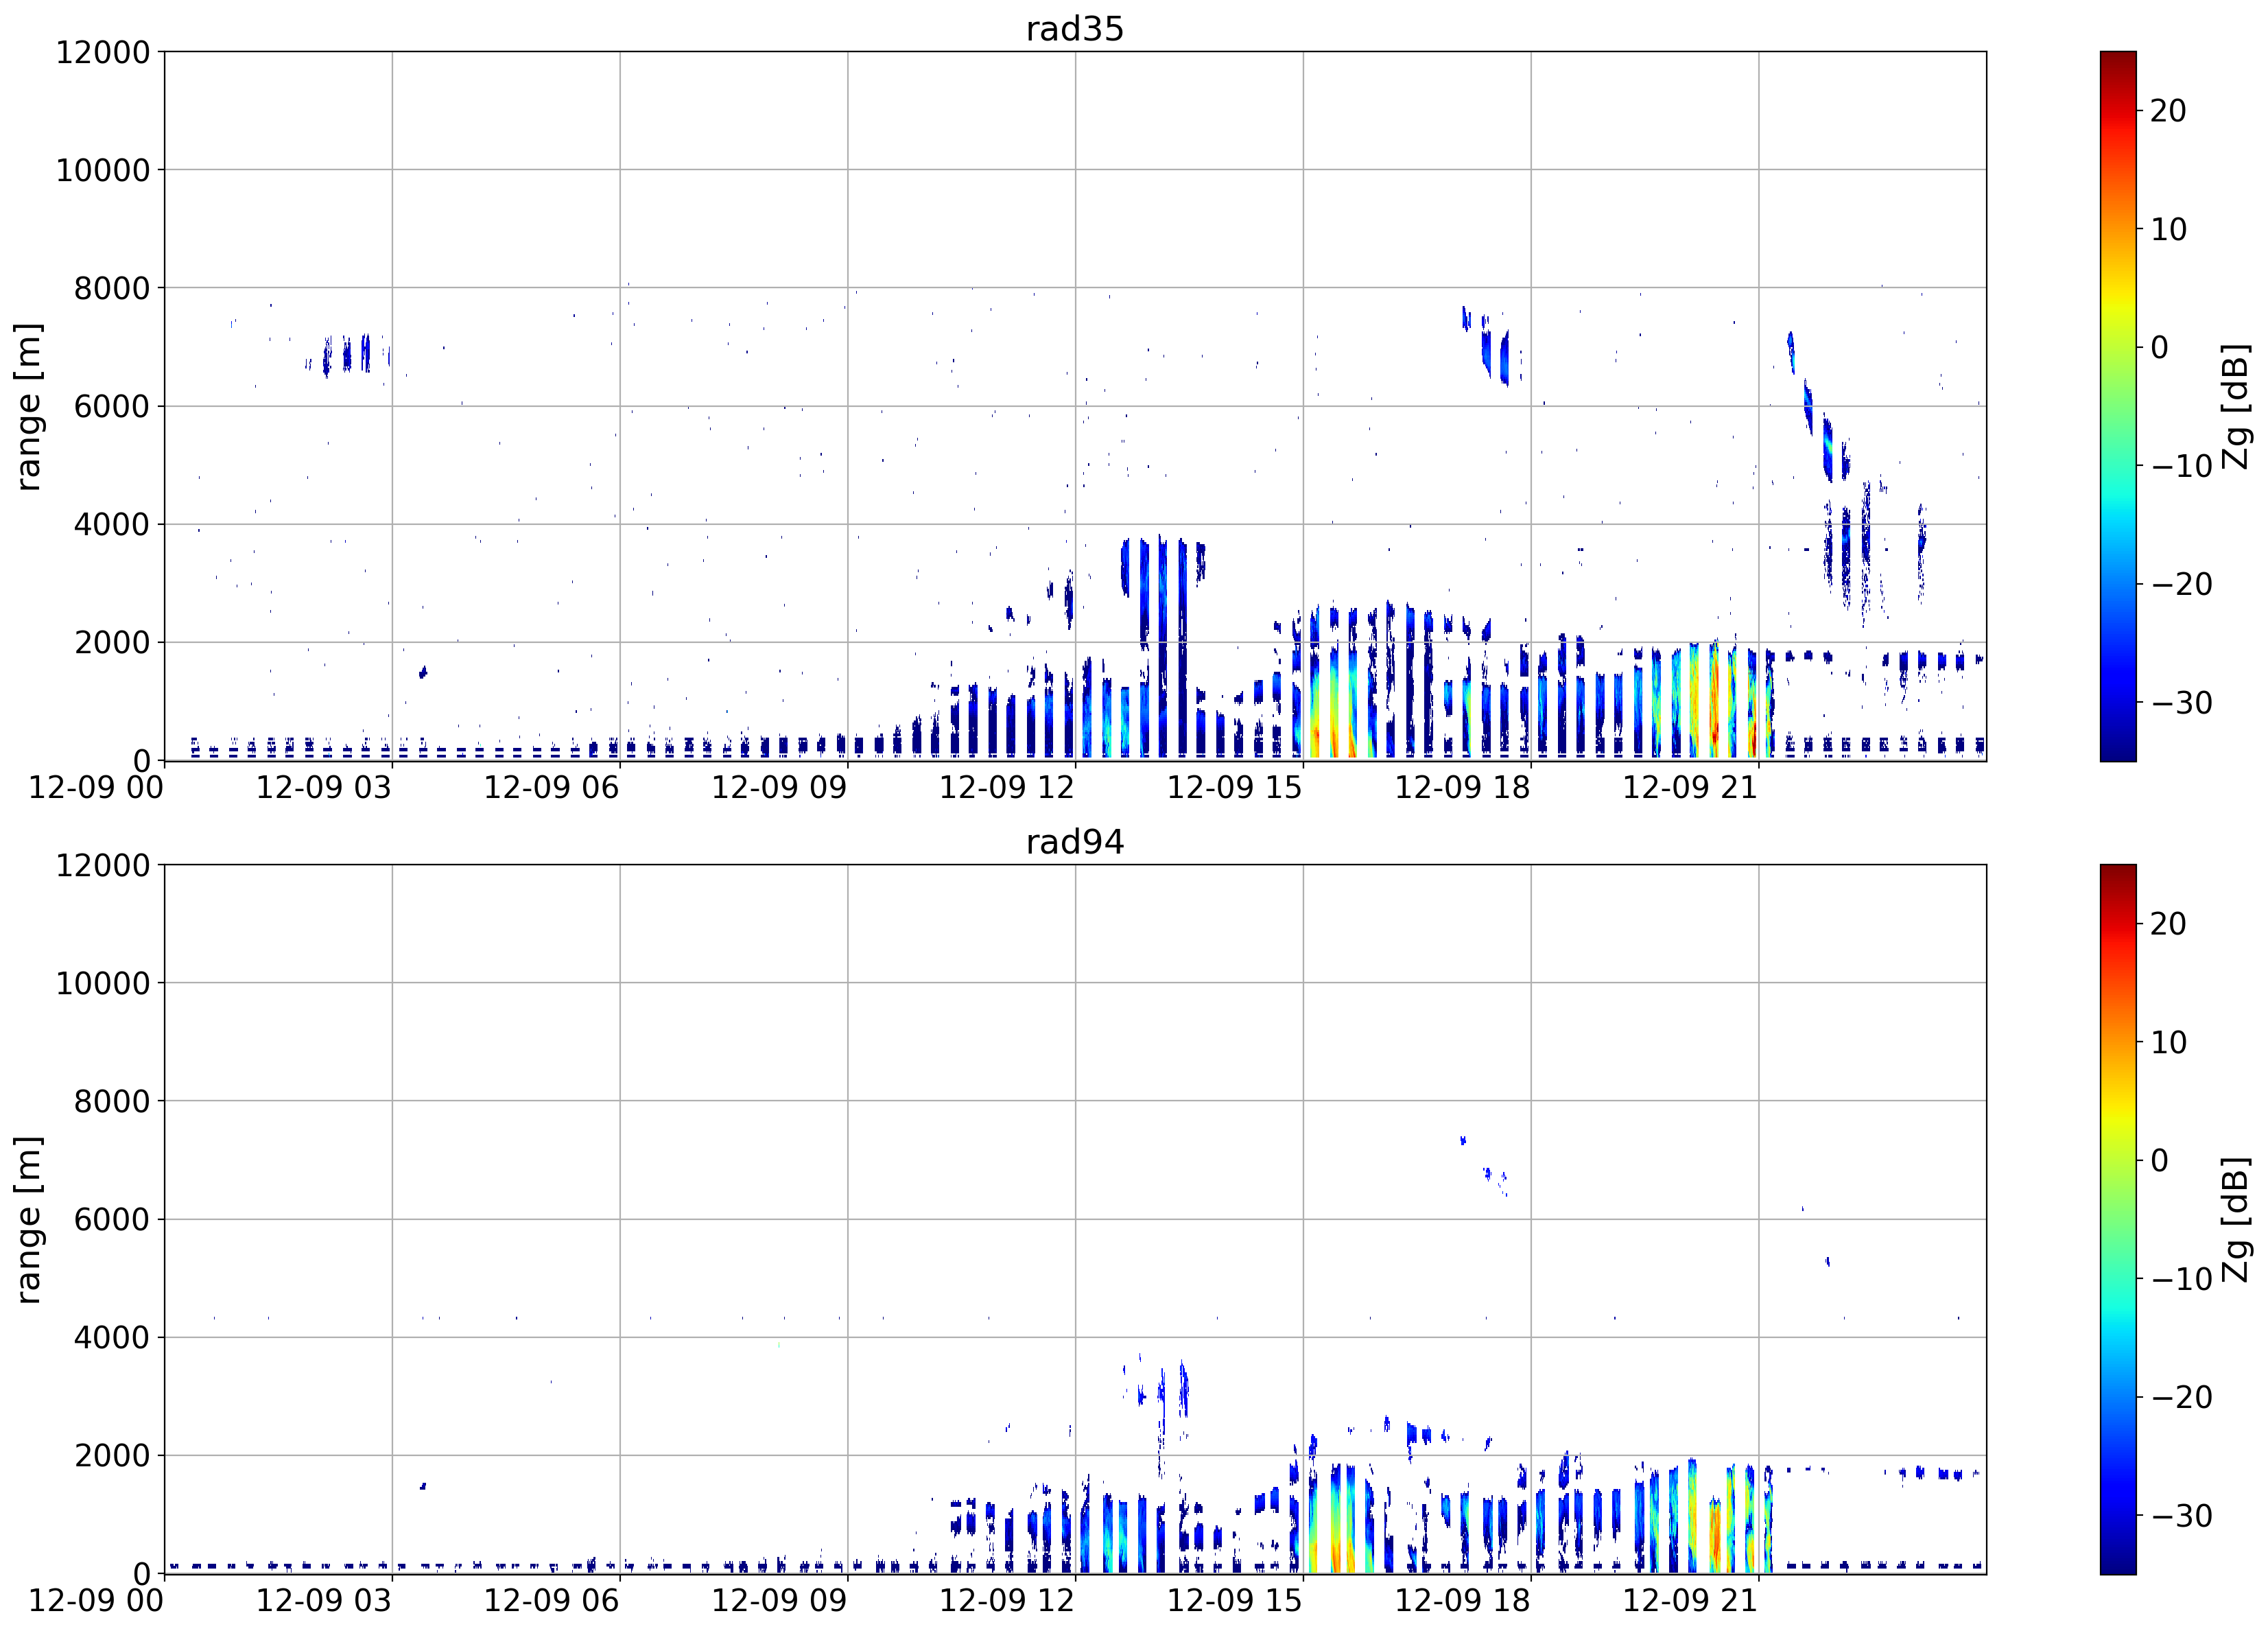The width and height of the screenshot is (2268, 1631).
Task: Click the "12-09 00" time tick under rad35
Action: click(96, 788)
